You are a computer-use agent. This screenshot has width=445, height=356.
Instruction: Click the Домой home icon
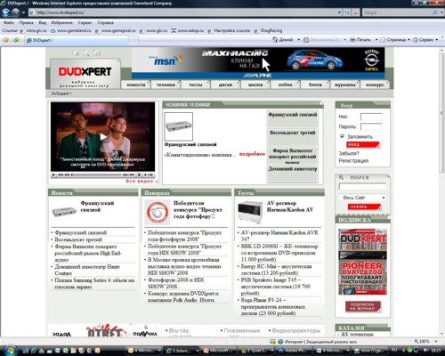point(283,40)
